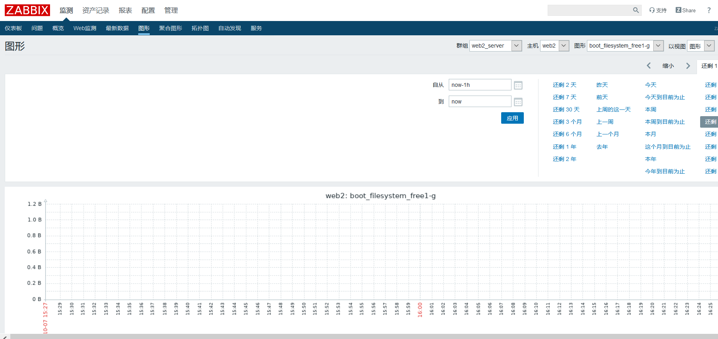
Task: Select time range 上一周
Action: (605, 122)
